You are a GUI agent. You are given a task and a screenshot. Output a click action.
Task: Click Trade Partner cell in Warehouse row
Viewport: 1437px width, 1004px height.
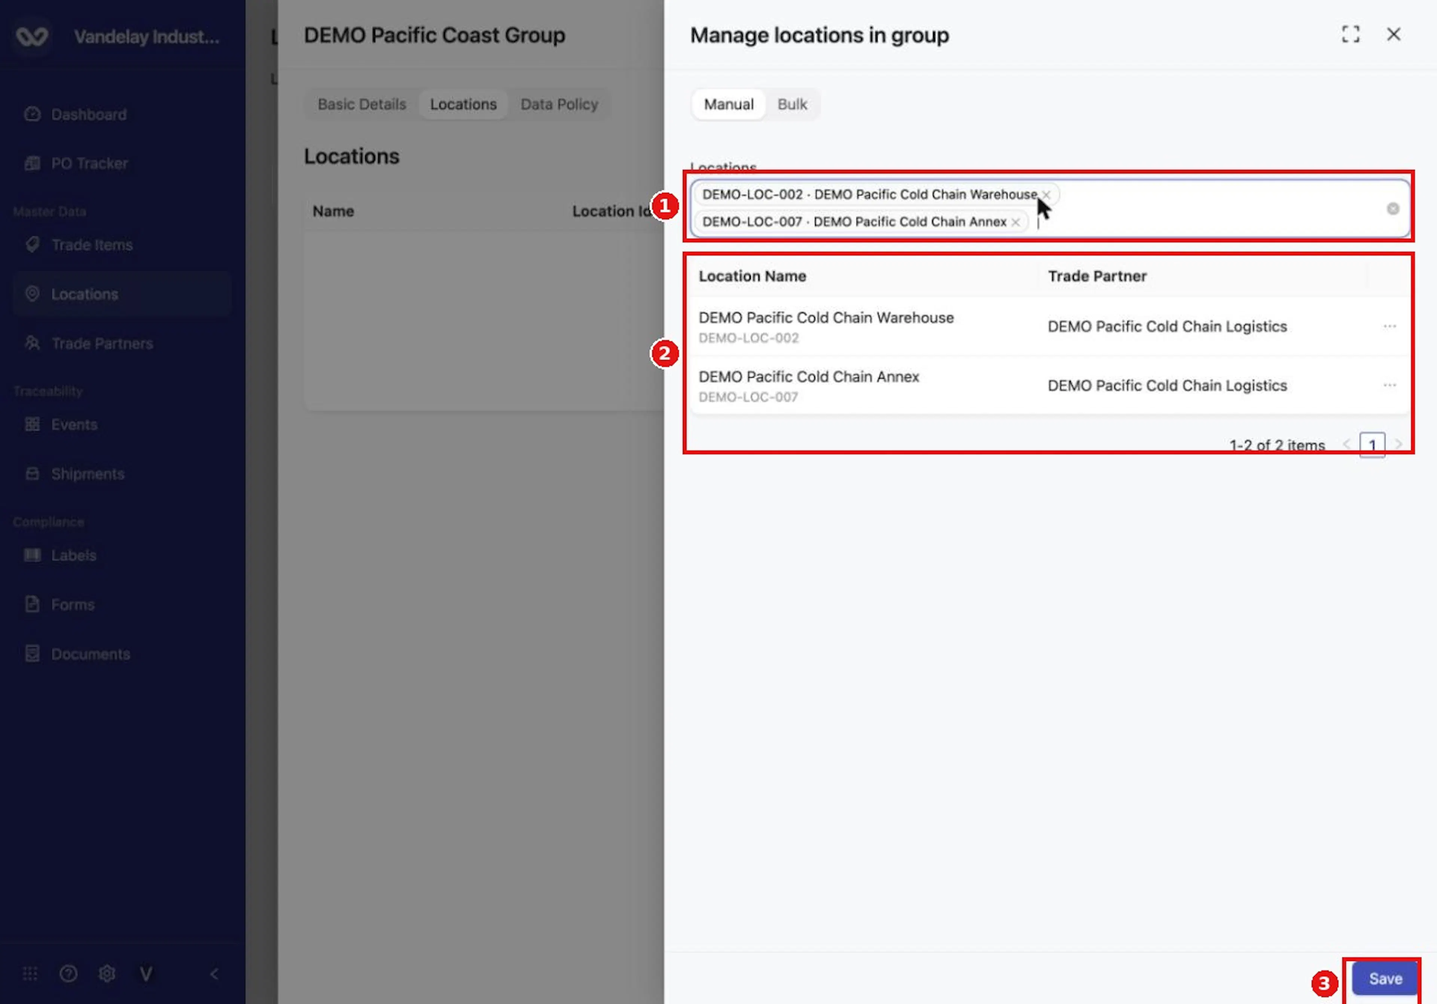click(1167, 327)
